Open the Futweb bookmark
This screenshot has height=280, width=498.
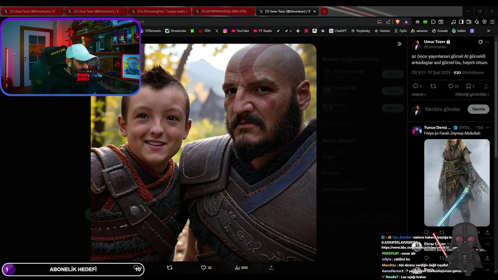pos(440,31)
